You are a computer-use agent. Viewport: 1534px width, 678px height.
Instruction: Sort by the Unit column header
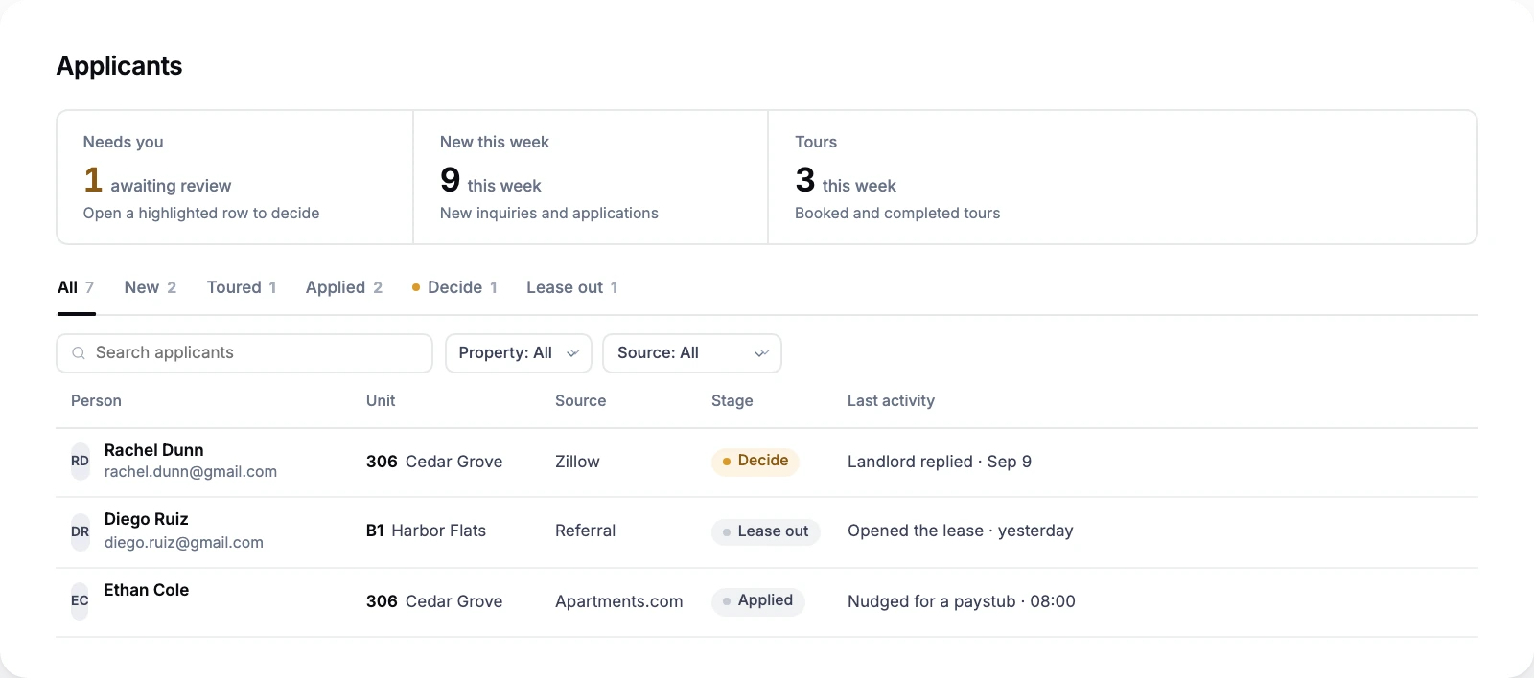[381, 401]
